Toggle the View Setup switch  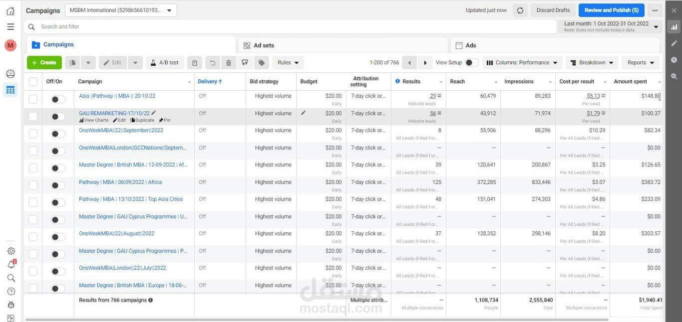click(x=471, y=63)
